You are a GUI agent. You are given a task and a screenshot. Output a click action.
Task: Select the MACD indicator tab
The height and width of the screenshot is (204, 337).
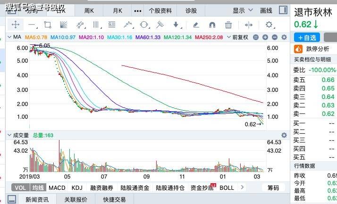57,188
